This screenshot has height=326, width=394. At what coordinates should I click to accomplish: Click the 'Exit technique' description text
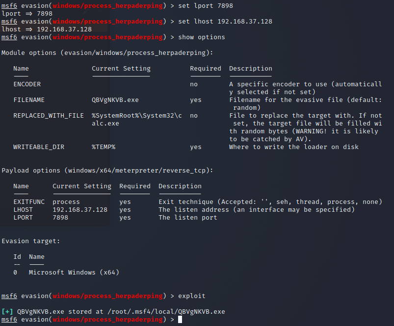click(270, 202)
